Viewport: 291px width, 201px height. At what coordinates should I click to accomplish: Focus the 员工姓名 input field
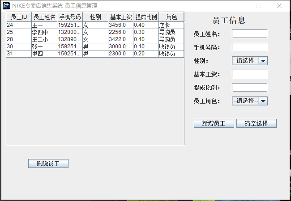click(249, 34)
